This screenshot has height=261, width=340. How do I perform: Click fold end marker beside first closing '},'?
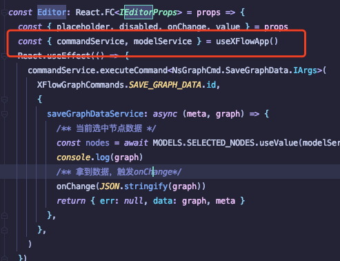pyautogui.click(x=4, y=215)
